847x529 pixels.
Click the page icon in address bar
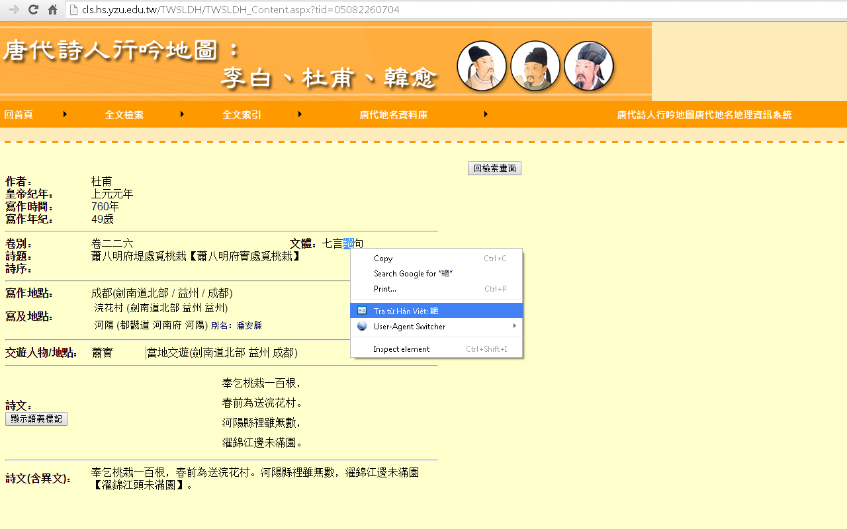[73, 10]
